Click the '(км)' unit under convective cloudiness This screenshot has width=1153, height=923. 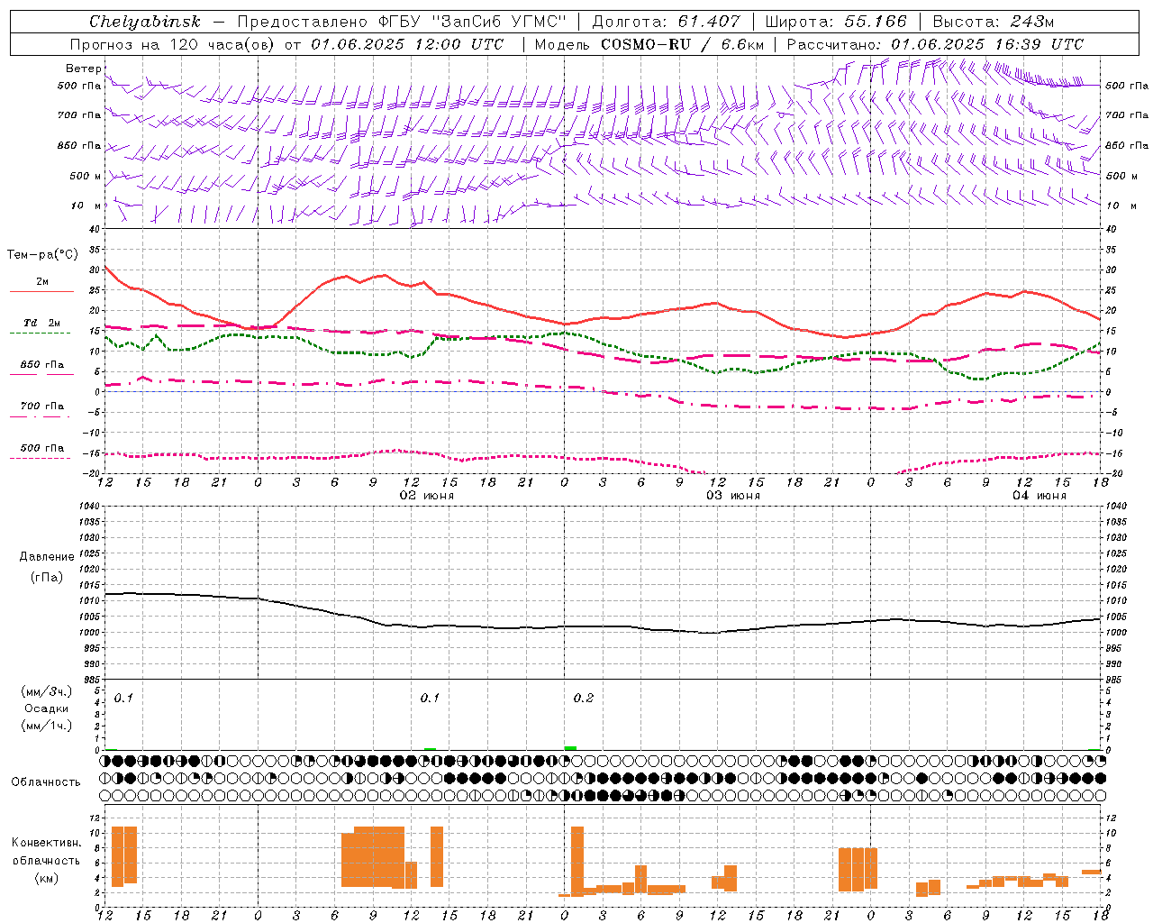tap(47, 878)
